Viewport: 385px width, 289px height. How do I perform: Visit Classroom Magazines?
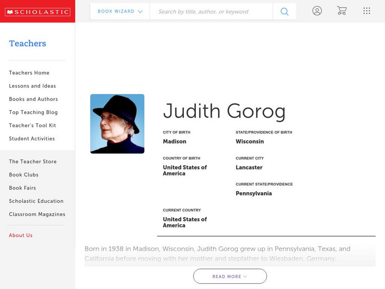point(37,214)
